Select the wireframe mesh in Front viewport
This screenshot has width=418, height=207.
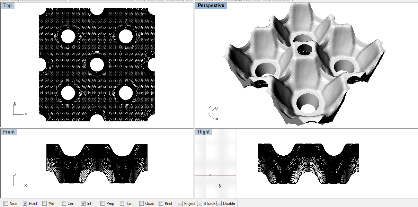pyautogui.click(x=97, y=163)
